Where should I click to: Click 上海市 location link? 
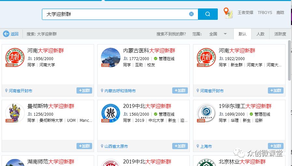click(x=206, y=146)
